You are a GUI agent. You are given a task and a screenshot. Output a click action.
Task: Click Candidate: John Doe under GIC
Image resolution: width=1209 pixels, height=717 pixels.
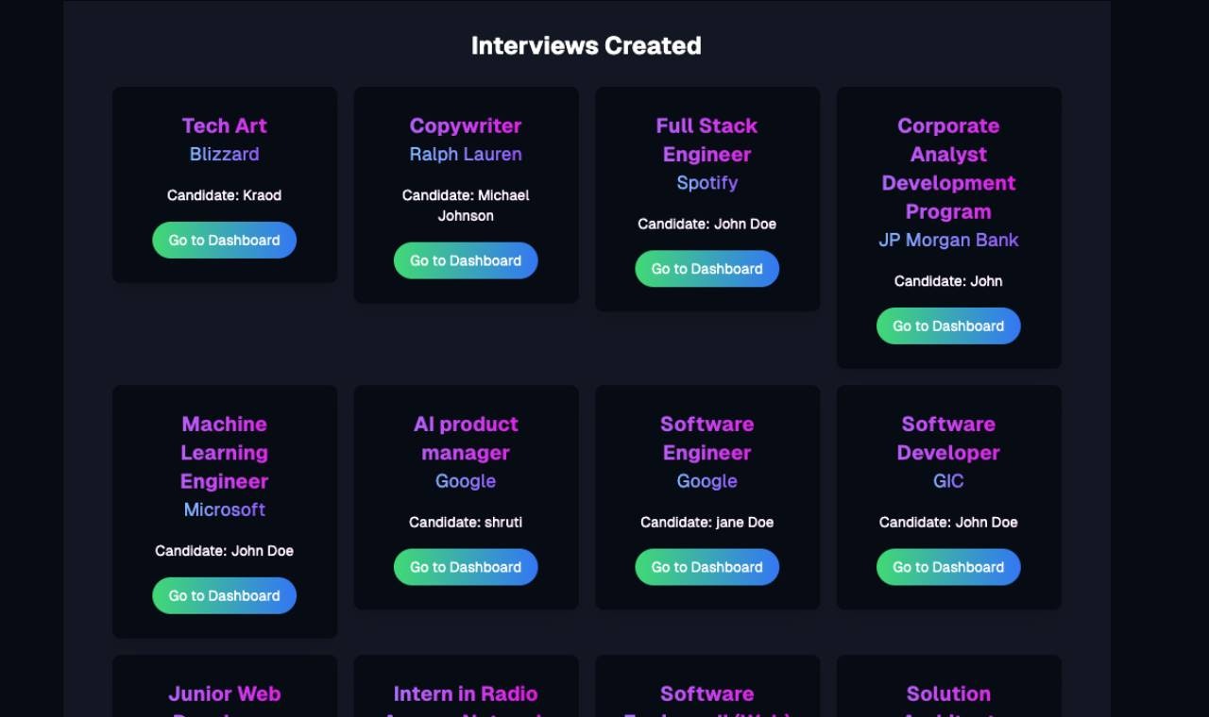point(948,522)
